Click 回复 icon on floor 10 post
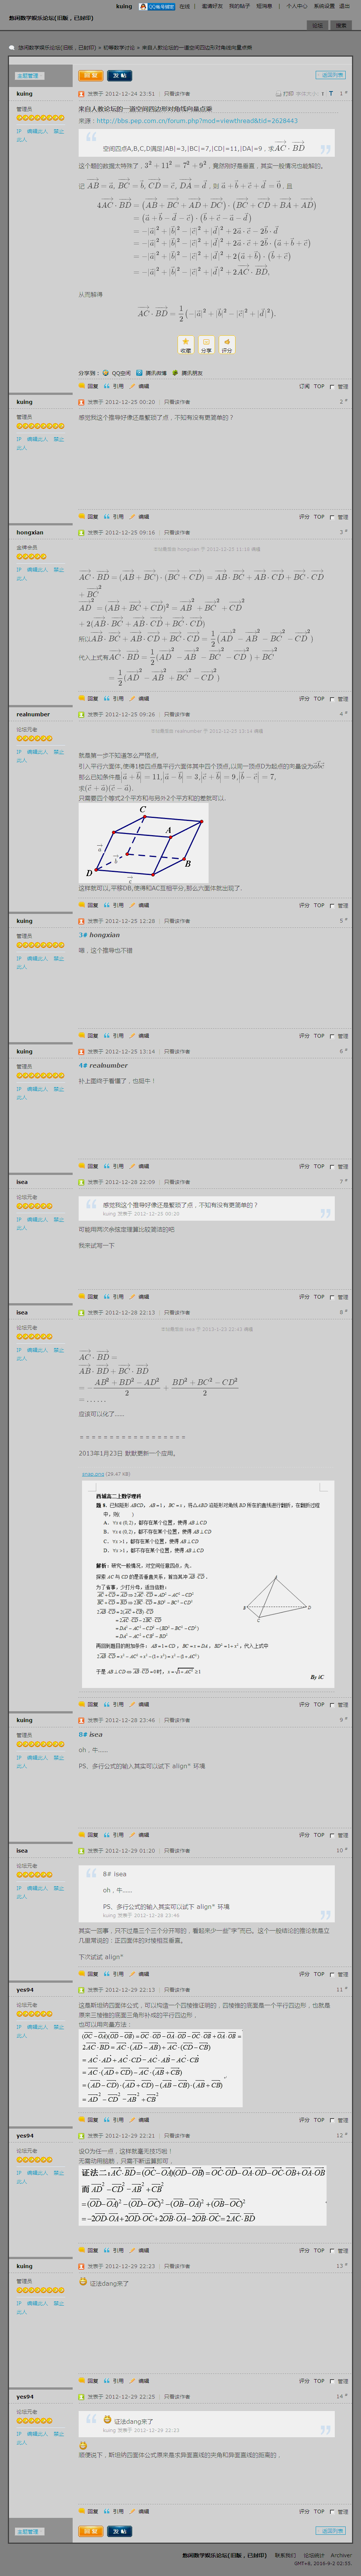 [89, 1974]
